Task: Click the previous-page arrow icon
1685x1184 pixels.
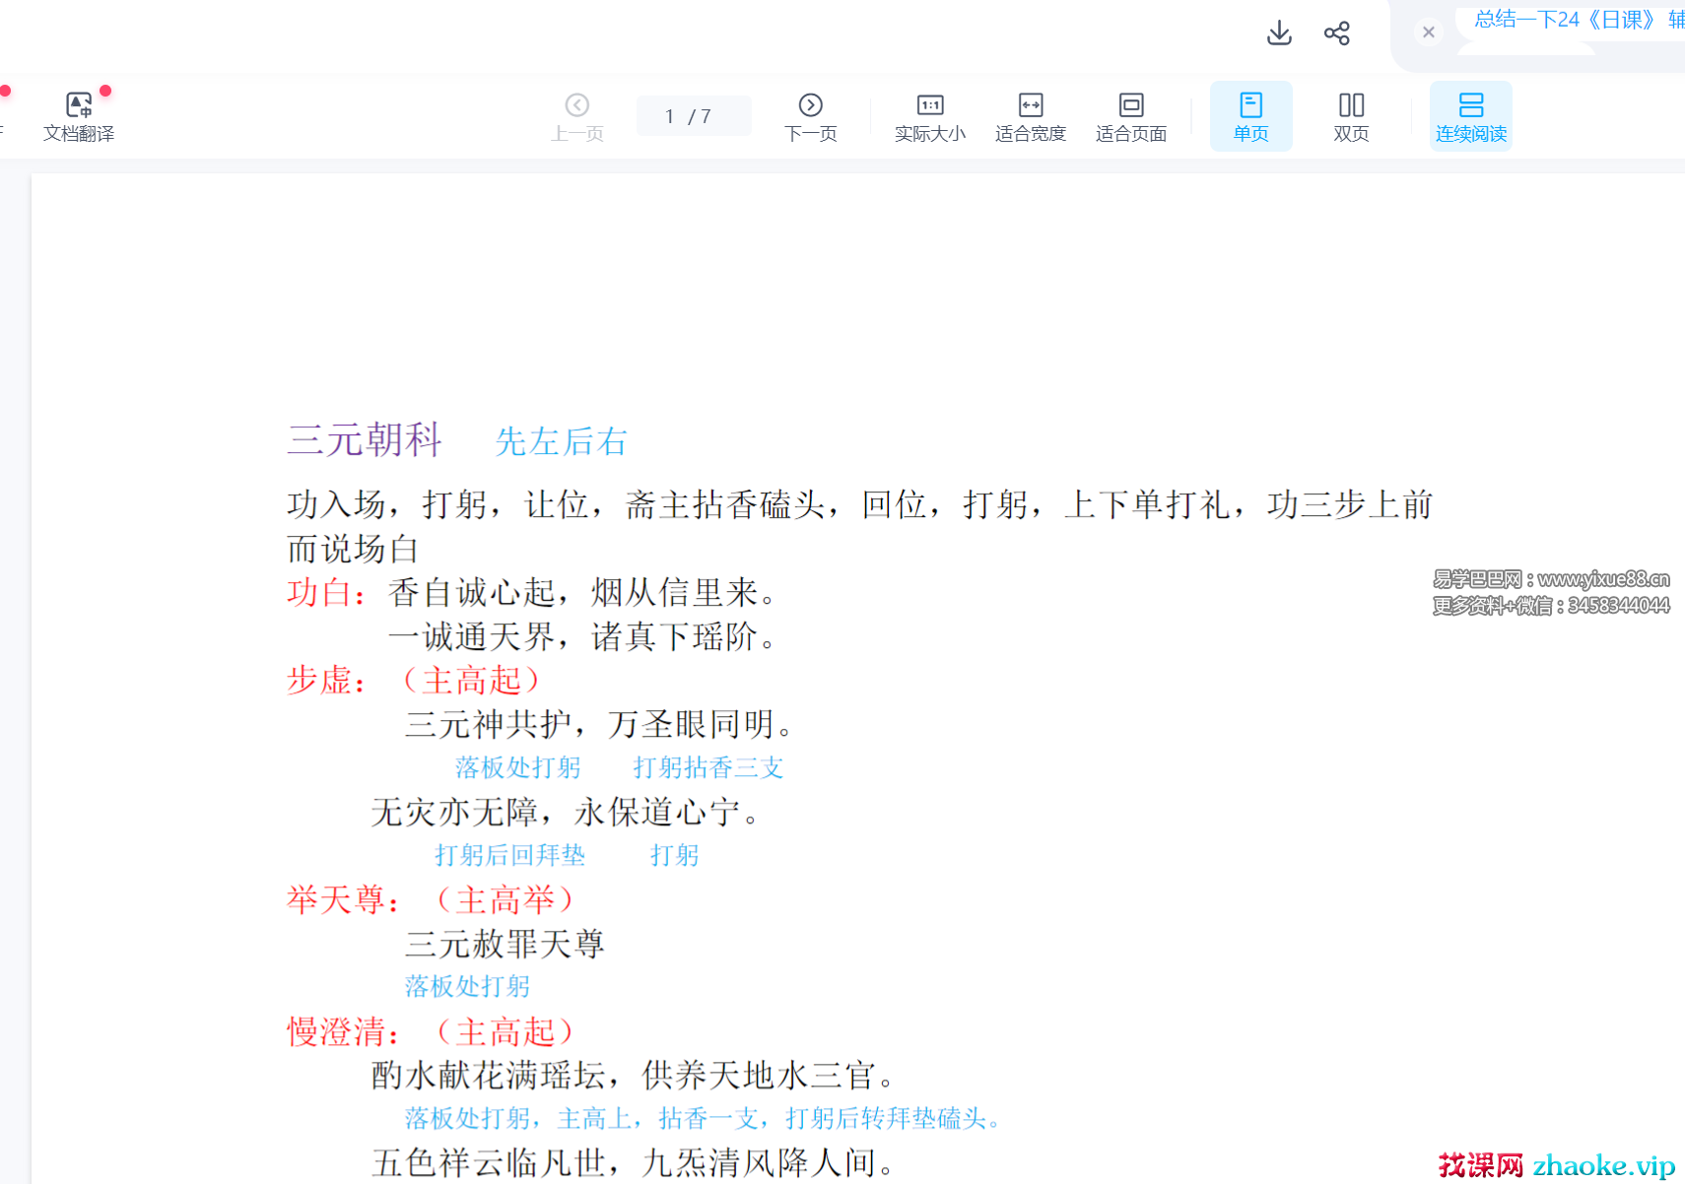Action: coord(577,103)
